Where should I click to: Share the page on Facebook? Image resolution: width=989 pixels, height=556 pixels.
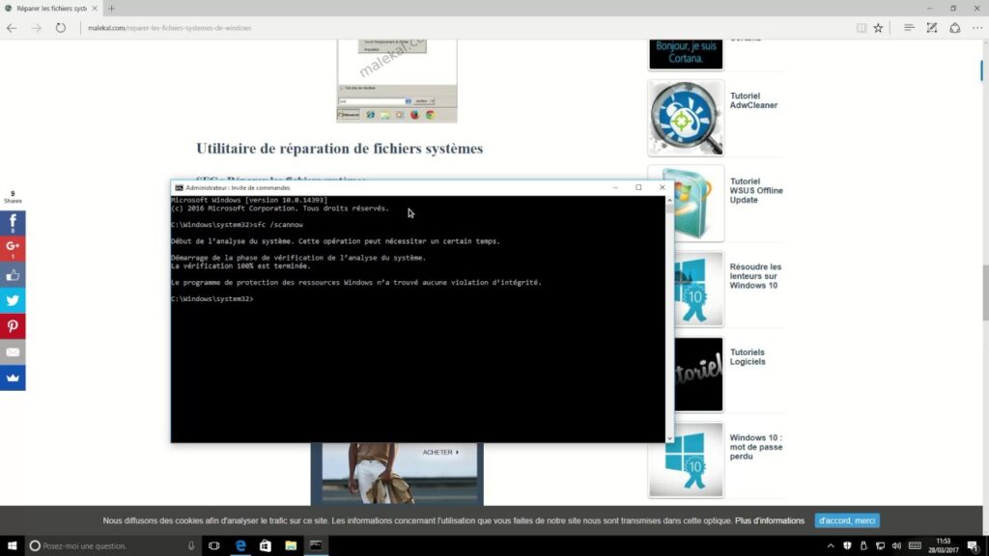pos(13,223)
